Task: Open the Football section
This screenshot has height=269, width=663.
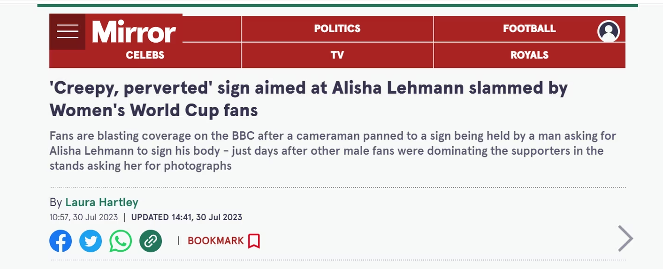Action: coord(529,29)
